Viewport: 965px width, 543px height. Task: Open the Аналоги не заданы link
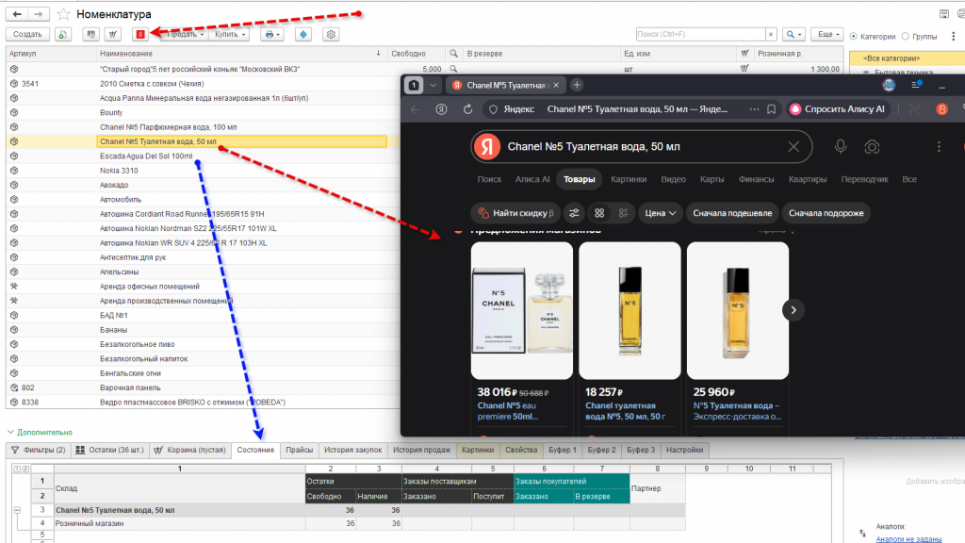[x=908, y=538]
